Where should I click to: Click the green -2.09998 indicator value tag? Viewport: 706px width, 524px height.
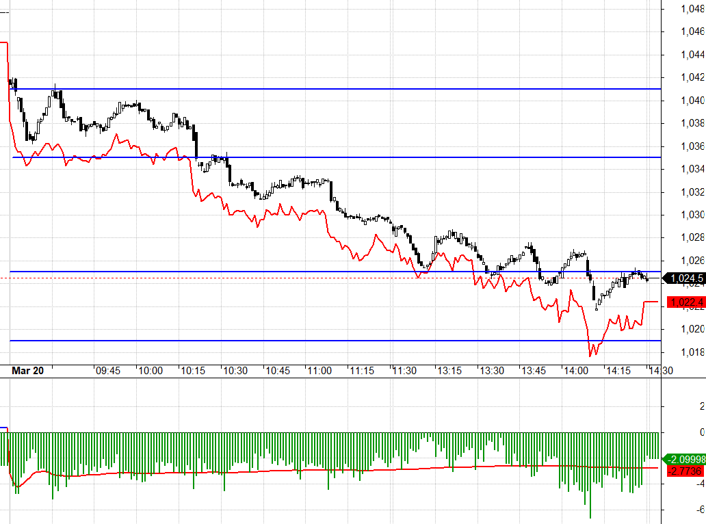[685, 459]
